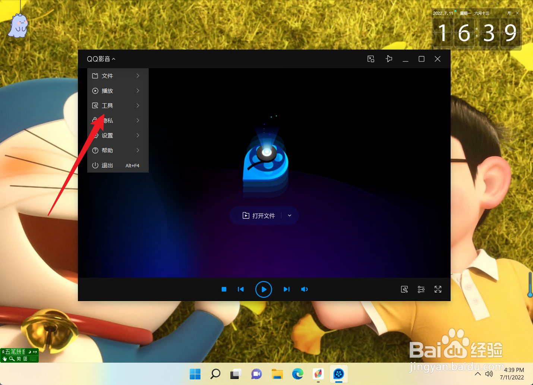This screenshot has width=533, height=385.
Task: Maximize the QQ影音 window
Action: [x=422, y=59]
